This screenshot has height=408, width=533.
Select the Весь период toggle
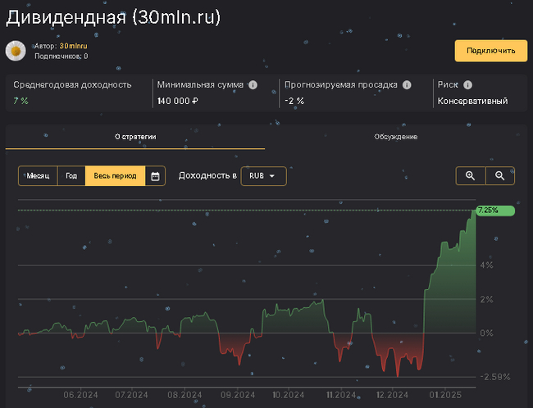pos(115,176)
